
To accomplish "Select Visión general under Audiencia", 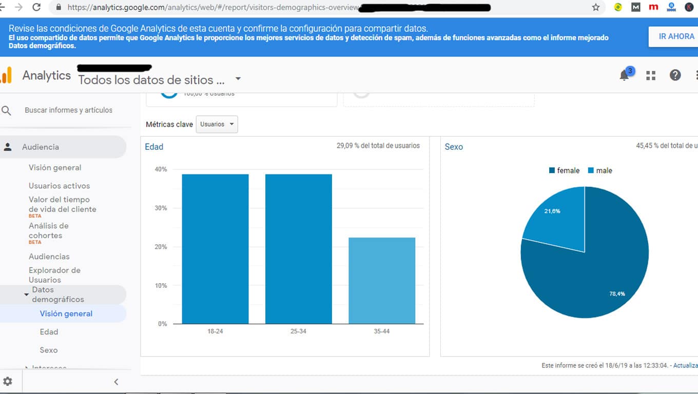I will (55, 168).
